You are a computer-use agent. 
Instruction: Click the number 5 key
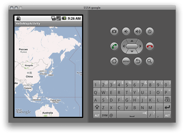coord(128,84)
